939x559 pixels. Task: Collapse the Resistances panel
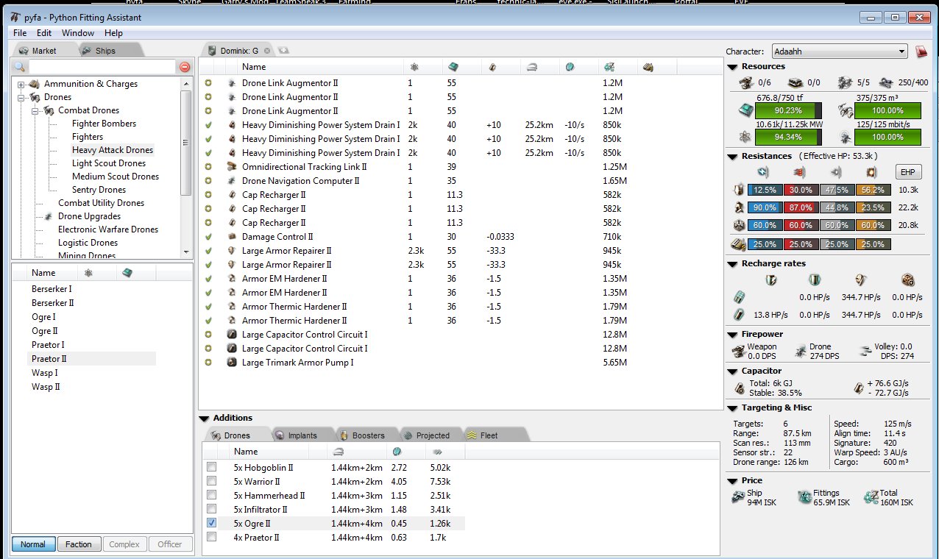tap(732, 157)
